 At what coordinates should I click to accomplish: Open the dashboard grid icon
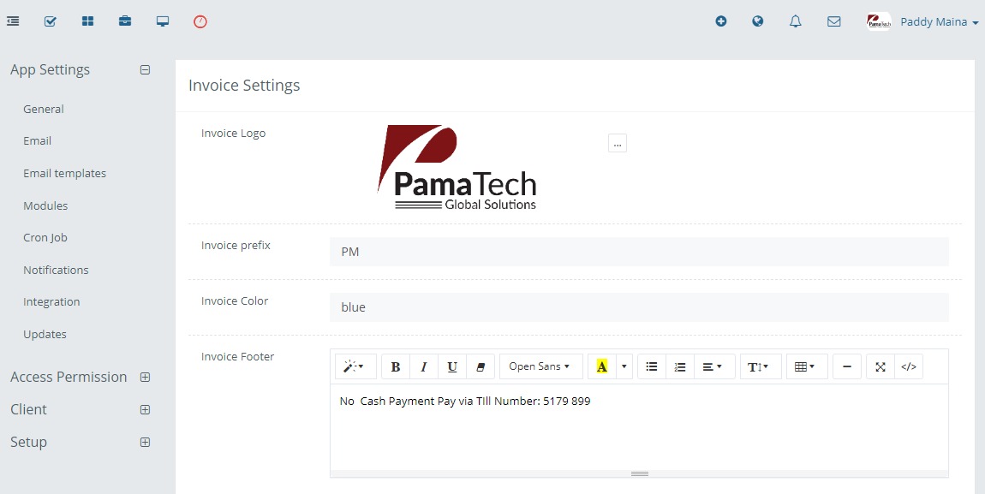(x=88, y=21)
